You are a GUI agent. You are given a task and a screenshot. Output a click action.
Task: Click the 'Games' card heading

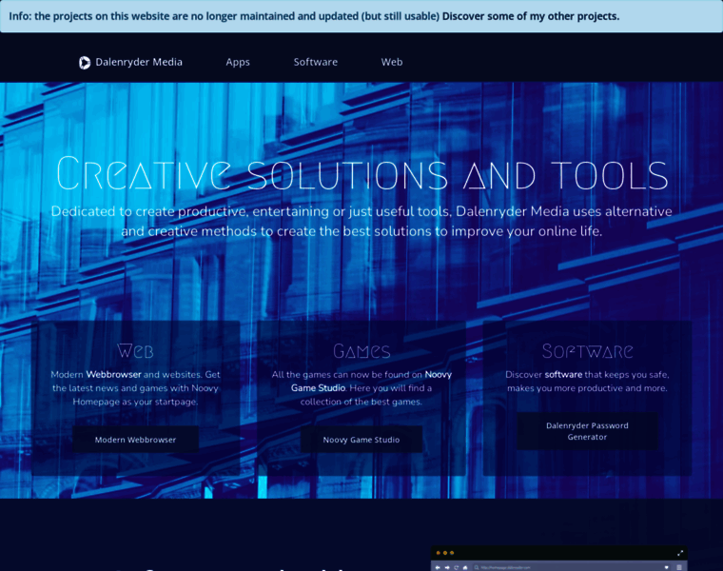(361, 351)
